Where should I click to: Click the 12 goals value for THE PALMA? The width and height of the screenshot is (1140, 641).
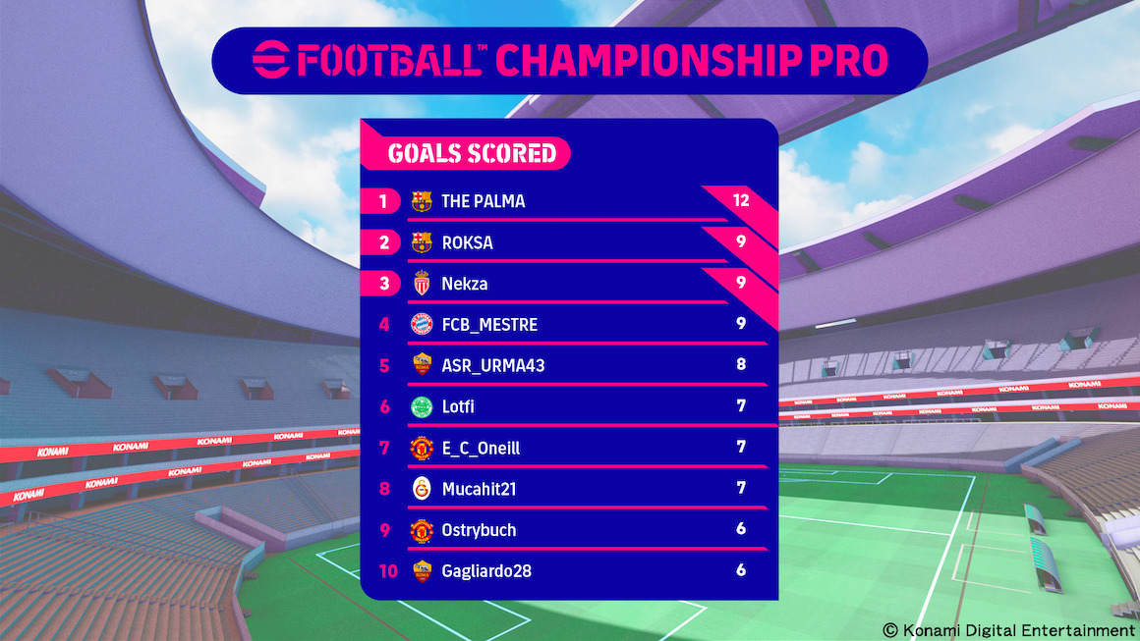click(x=741, y=200)
